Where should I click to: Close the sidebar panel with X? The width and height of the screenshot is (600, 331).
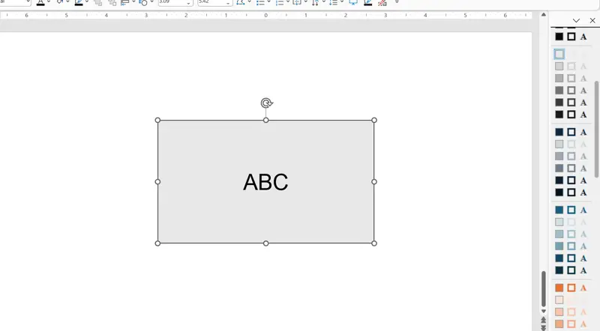pos(592,21)
